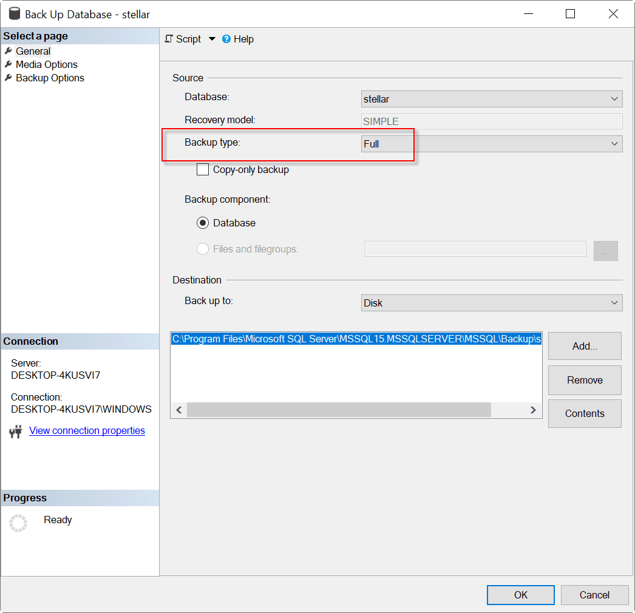Expand the Backup type dropdown
635x613 pixels.
point(491,144)
